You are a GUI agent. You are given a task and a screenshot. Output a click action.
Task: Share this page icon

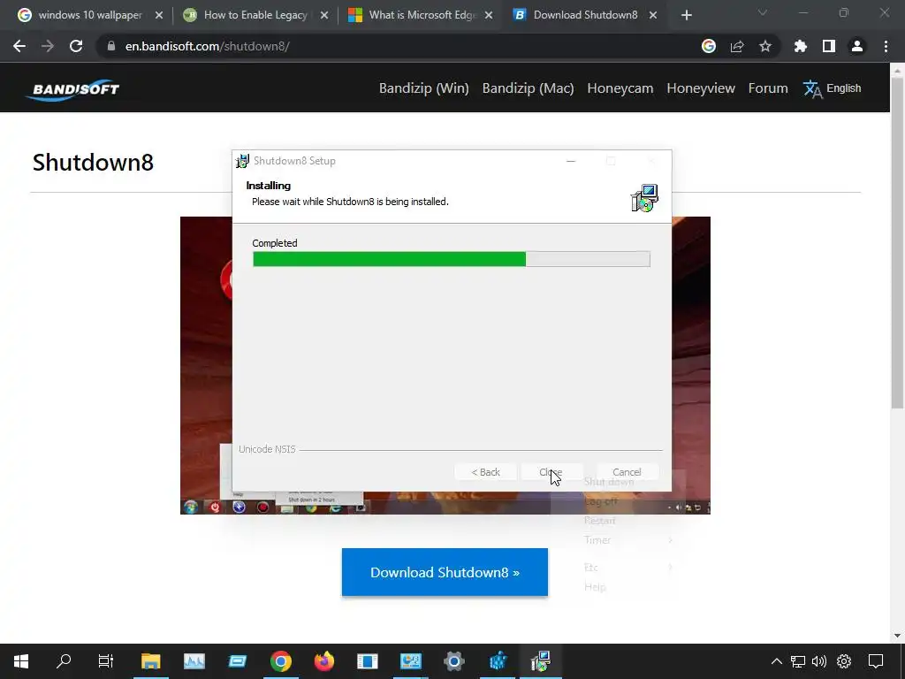click(737, 46)
